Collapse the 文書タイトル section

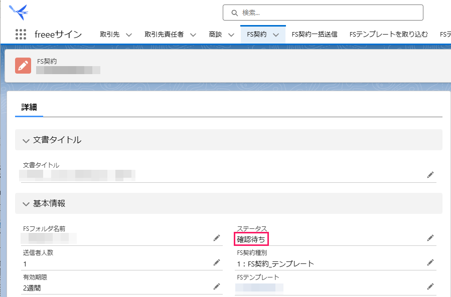point(26,140)
